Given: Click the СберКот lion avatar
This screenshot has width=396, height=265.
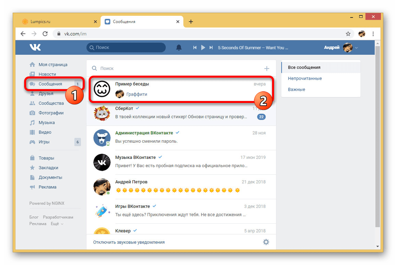Looking at the screenshot, I should tap(102, 113).
